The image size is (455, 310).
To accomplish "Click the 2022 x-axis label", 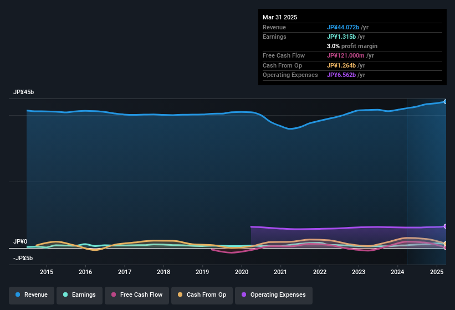I will point(319,272).
